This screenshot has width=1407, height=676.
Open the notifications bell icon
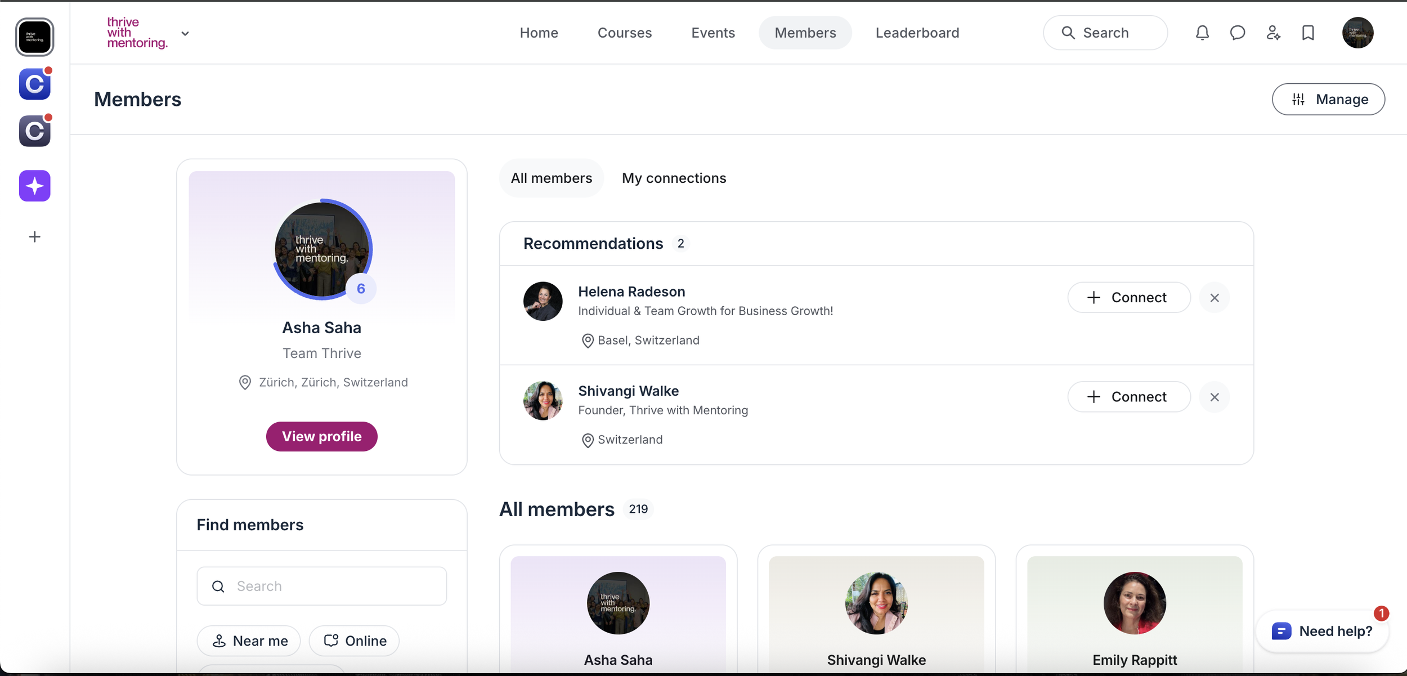tap(1202, 33)
